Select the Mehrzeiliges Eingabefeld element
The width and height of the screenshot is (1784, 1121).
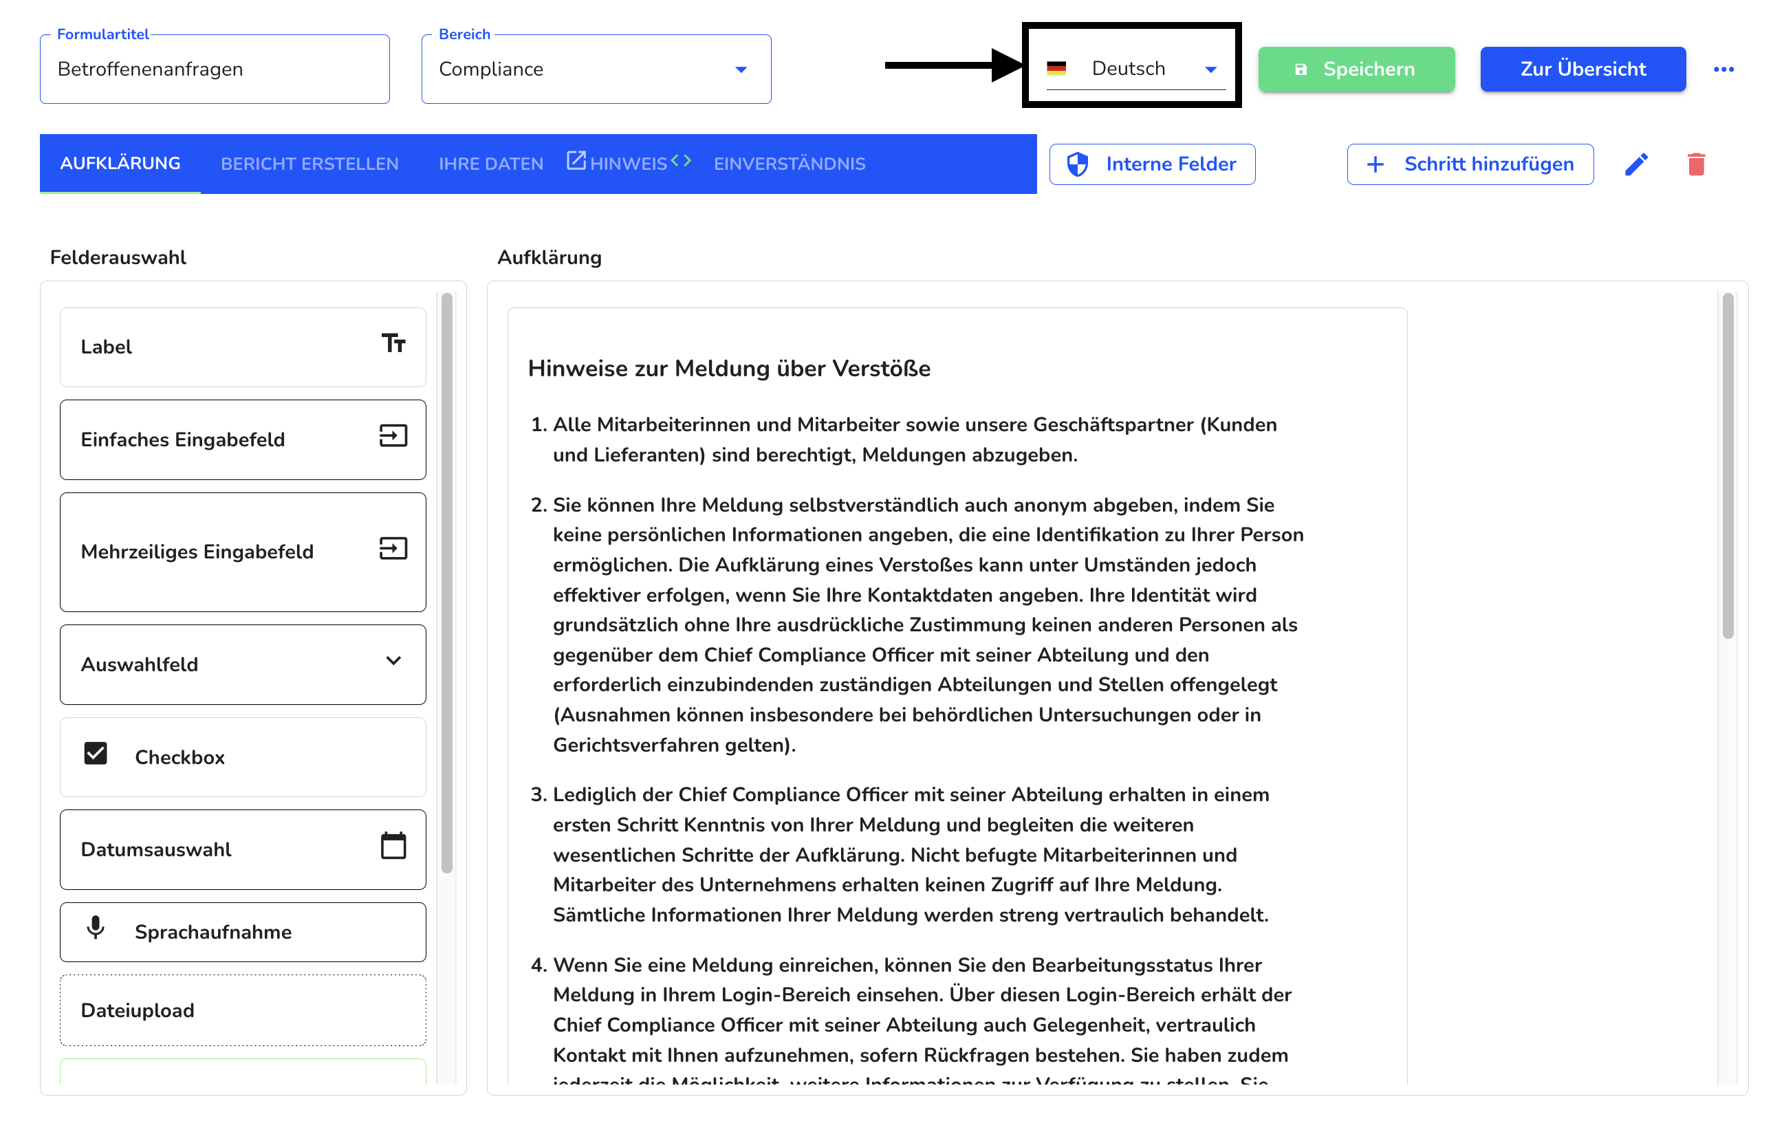(x=243, y=552)
